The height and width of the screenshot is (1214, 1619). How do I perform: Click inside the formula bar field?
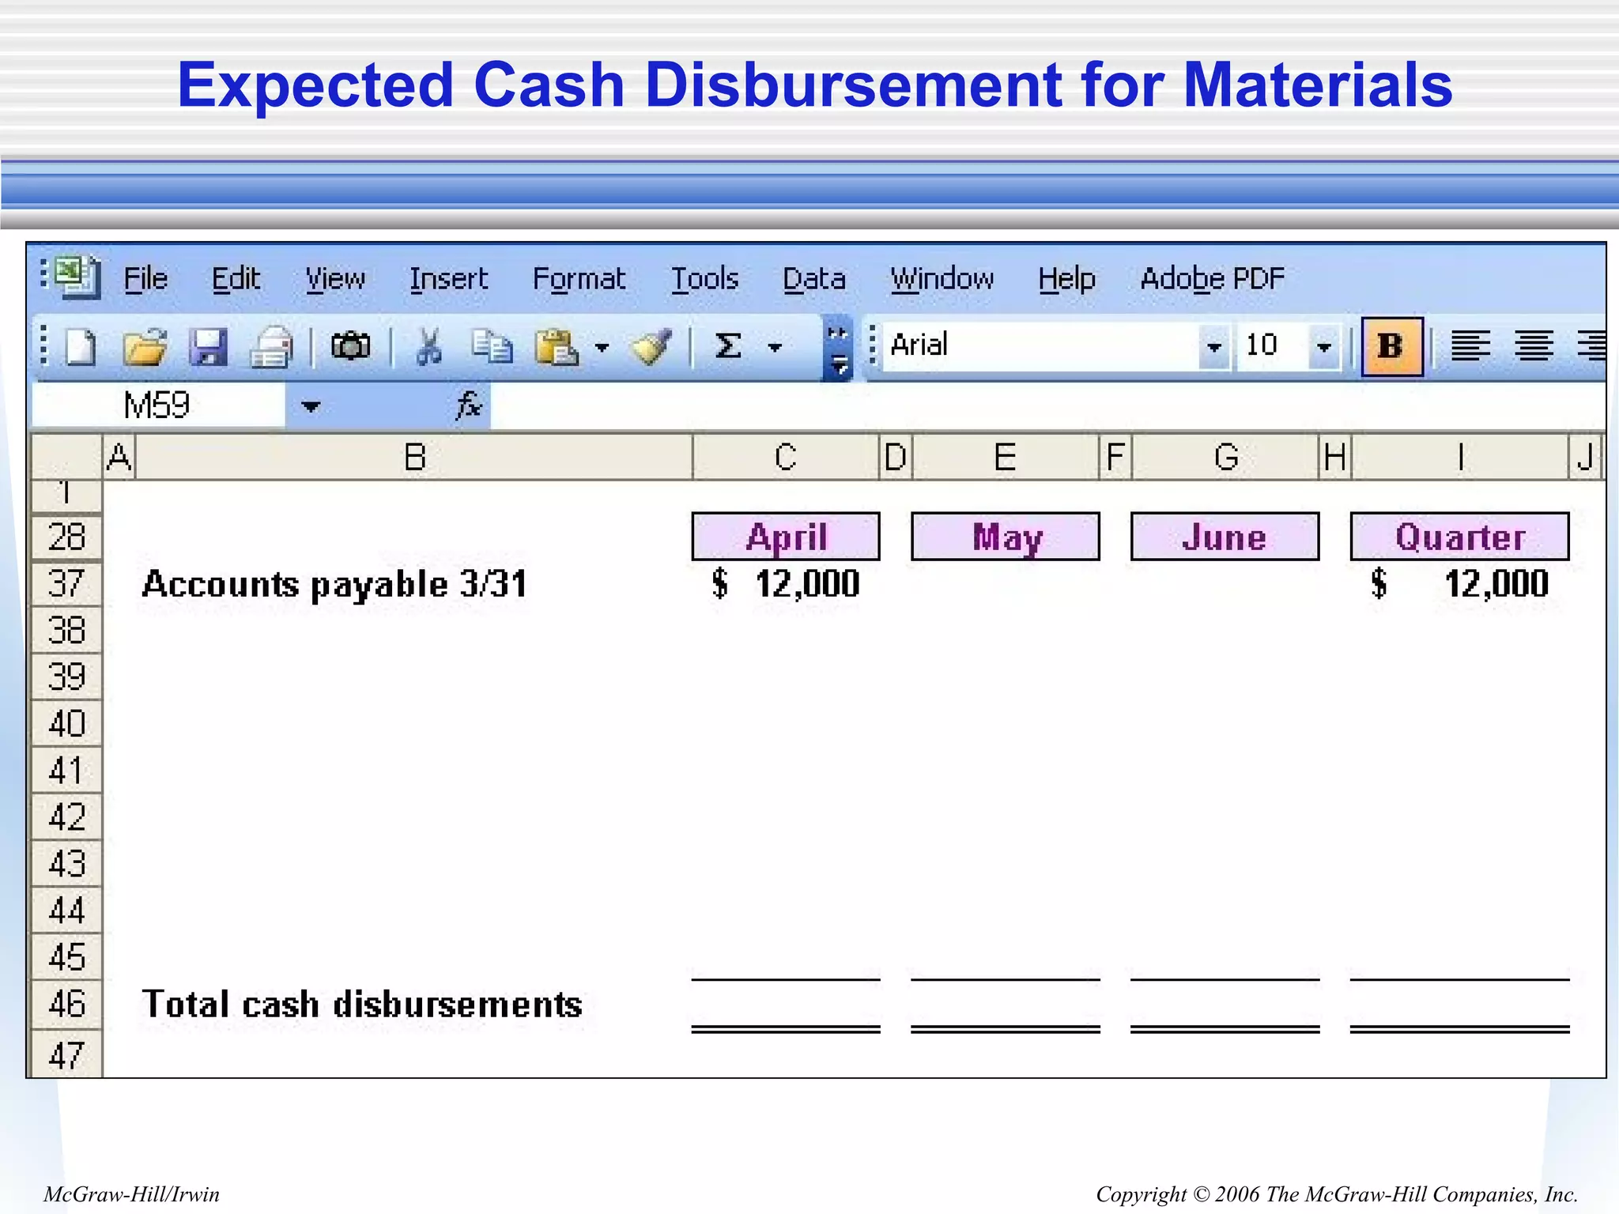[x=1047, y=406]
